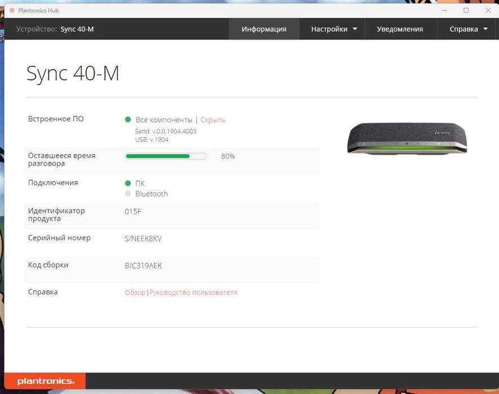Click the Встроенное ПО label

(x=56, y=119)
